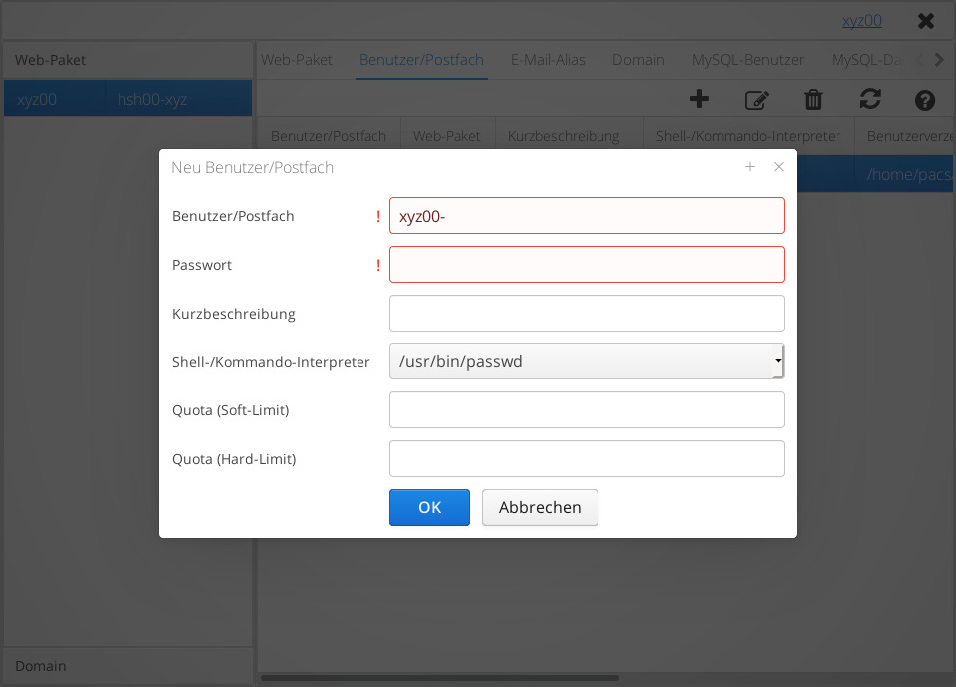Screen dimensions: 956x687
Task: Click the edit pencil icon in toolbar
Action: pos(757,99)
